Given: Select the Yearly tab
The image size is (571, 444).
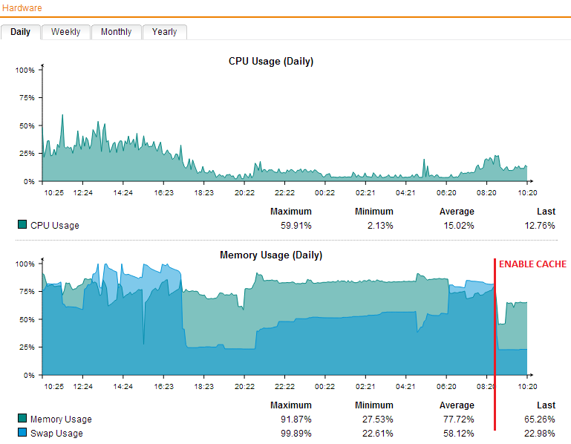Looking at the screenshot, I should [164, 32].
